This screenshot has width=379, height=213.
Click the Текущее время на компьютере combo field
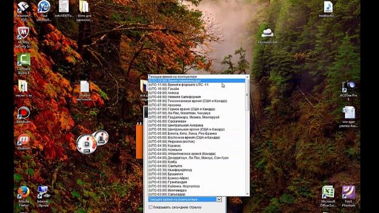point(182,199)
